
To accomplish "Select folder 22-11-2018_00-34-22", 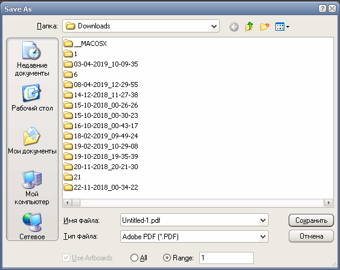I will (x=101, y=187).
